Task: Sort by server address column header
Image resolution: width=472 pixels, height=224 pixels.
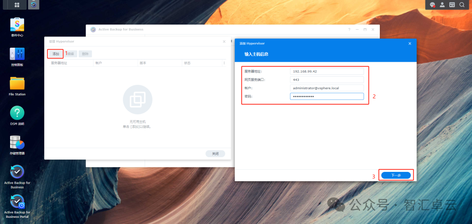Action: 71,63
